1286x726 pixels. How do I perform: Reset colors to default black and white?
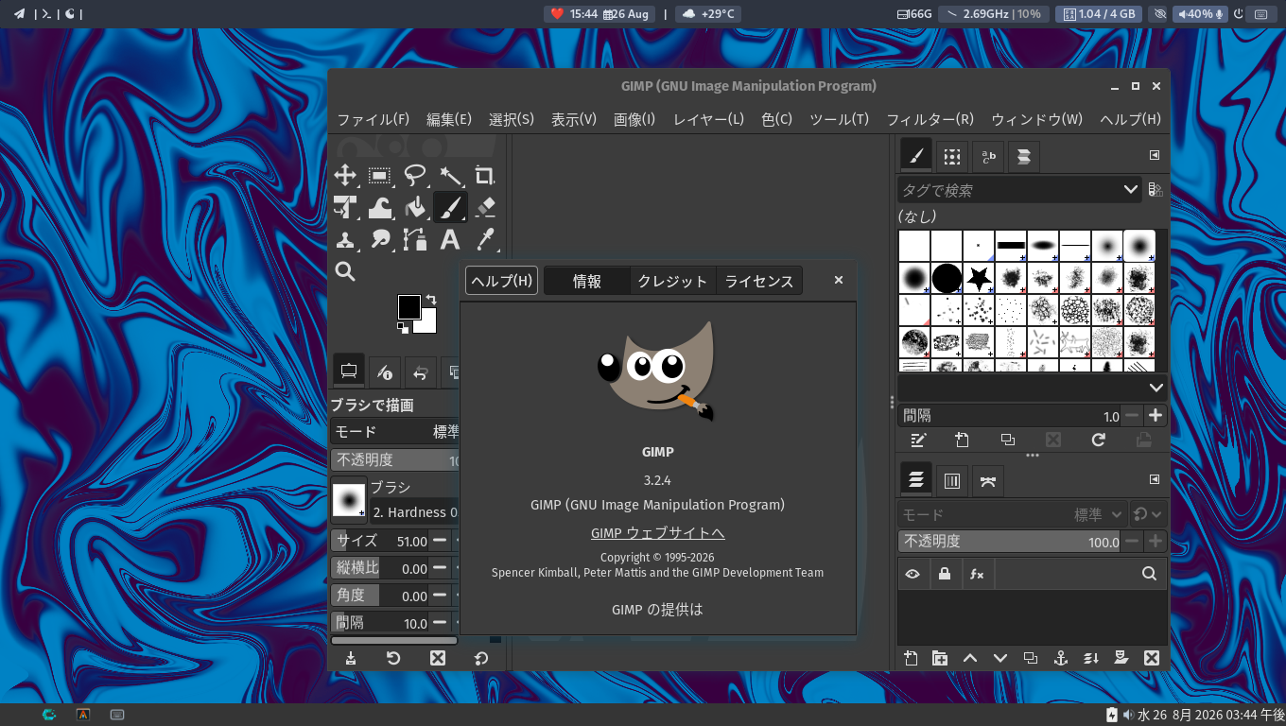tap(403, 327)
